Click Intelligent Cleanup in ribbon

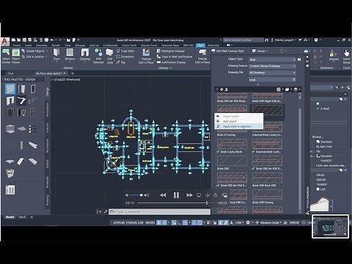click(x=171, y=51)
